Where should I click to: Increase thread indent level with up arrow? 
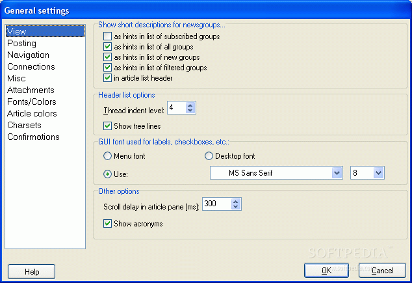(x=190, y=105)
